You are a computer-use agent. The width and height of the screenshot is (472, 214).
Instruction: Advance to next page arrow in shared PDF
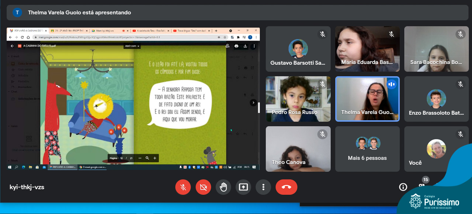coord(253,103)
